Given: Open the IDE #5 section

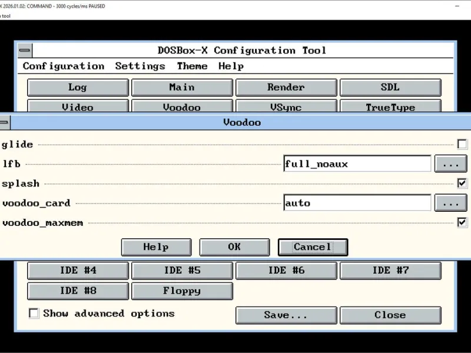Looking at the screenshot, I should tap(182, 271).
